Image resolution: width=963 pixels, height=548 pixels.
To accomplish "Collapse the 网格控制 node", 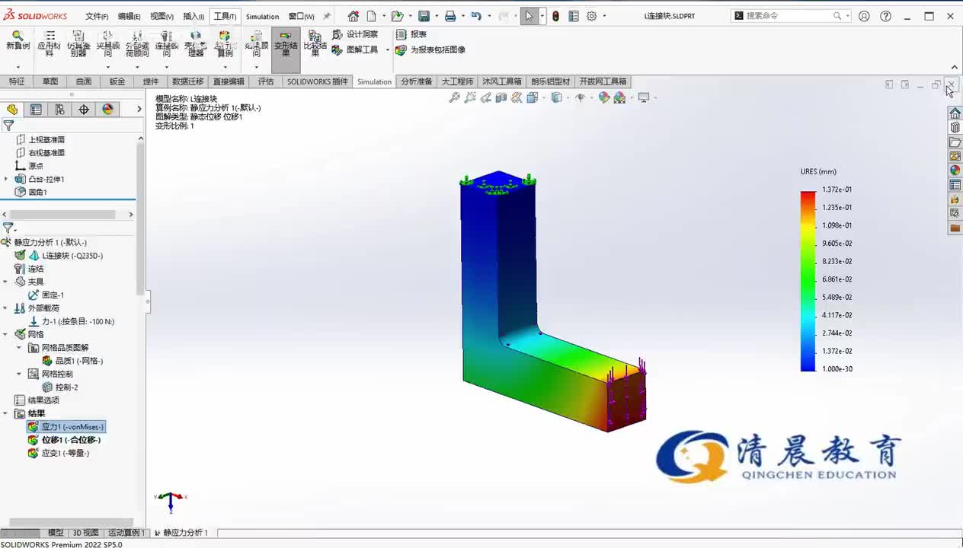I will (x=19, y=374).
